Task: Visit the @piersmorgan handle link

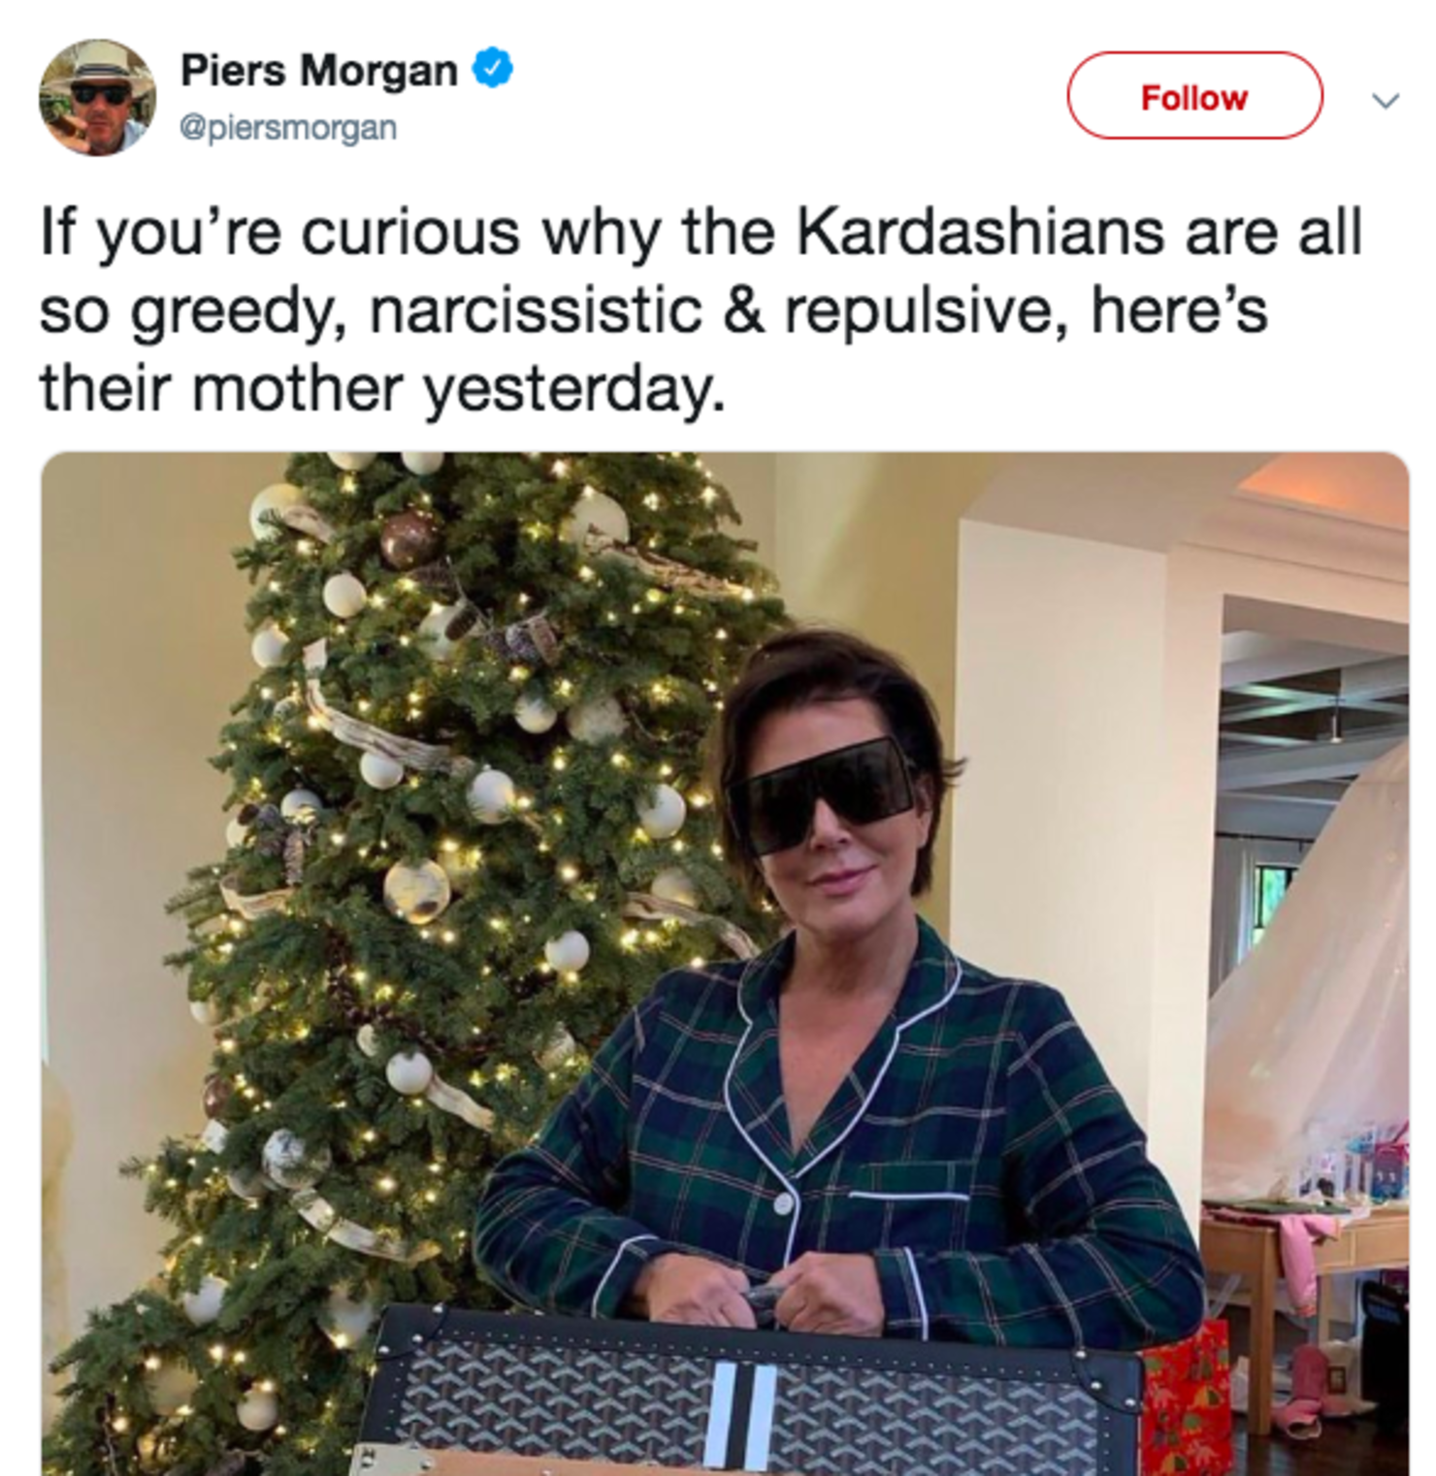Action: coord(288,127)
